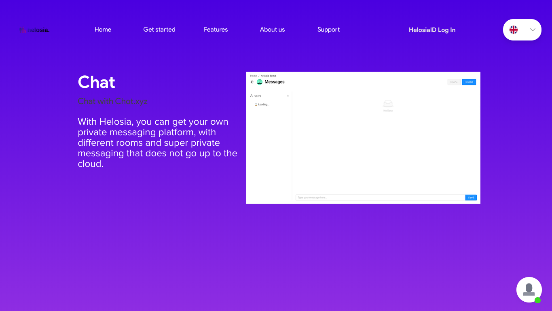This screenshot has height=311, width=552.
Task: Click the helosia-demo breadcrumb
Action: point(269,76)
